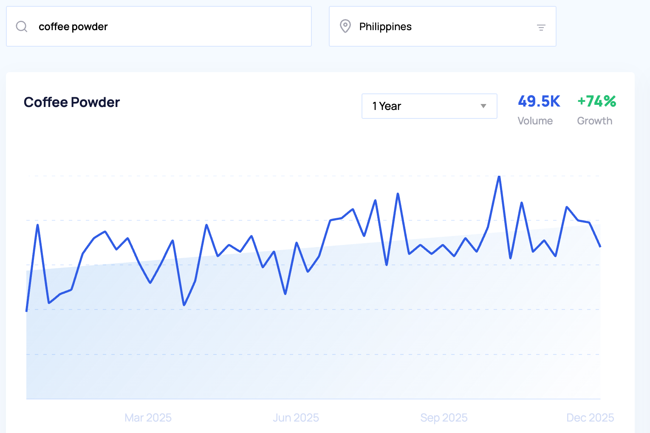Click the magnifying glass search icon

(22, 27)
